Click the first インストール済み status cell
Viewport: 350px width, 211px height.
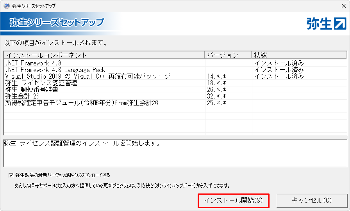[279, 63]
